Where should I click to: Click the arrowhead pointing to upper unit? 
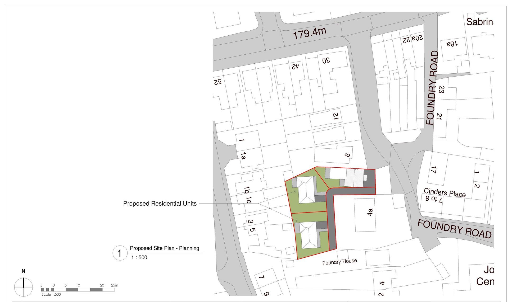295,191
